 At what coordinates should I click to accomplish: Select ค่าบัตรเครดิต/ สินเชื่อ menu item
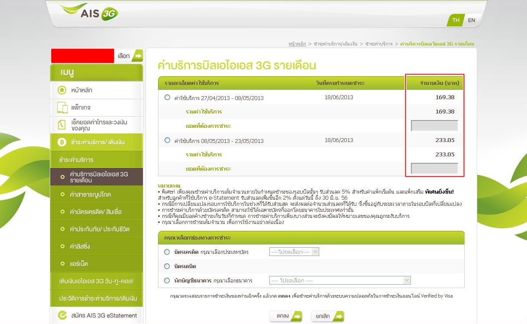pos(97,211)
